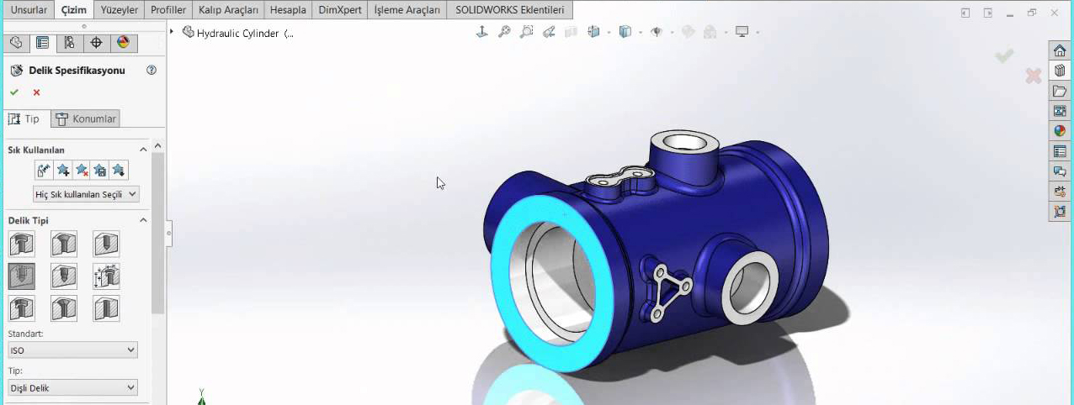This screenshot has height=405, width=1074.
Task: Open the Standart ISO dropdown
Action: point(72,350)
